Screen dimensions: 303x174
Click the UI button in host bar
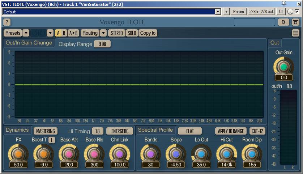[281, 12]
